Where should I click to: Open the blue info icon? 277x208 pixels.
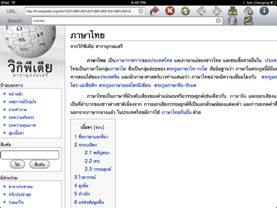(x=264, y=10)
